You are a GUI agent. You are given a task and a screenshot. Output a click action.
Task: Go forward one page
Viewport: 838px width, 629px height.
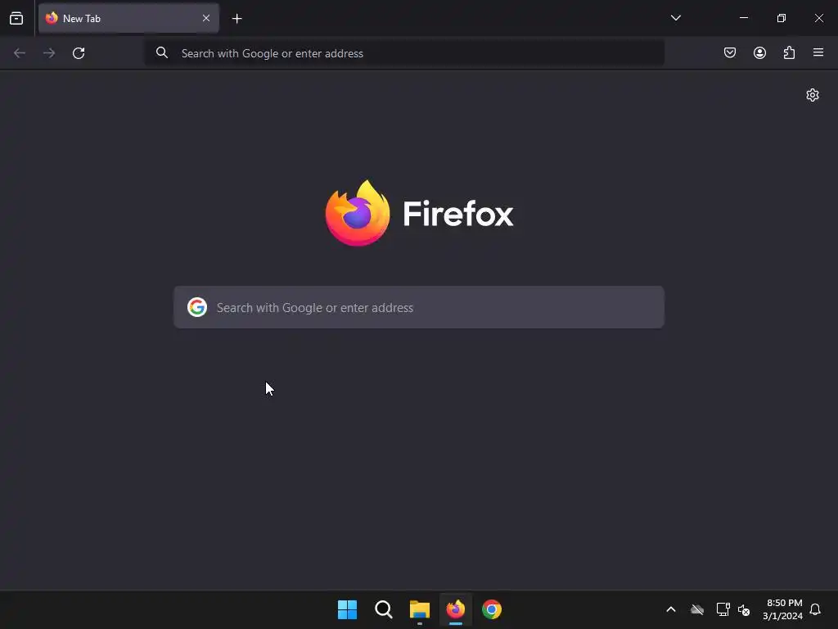(x=49, y=53)
